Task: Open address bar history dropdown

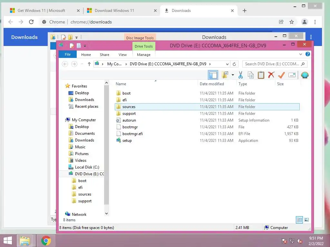Action: click(x=227, y=64)
